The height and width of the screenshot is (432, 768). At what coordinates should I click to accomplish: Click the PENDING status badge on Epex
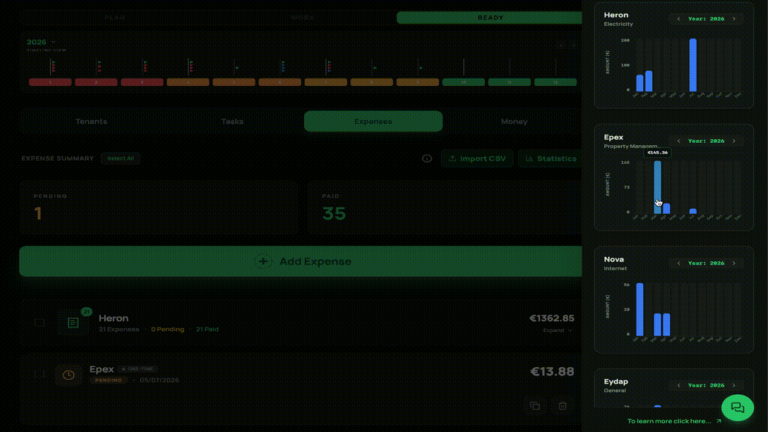[109, 380]
